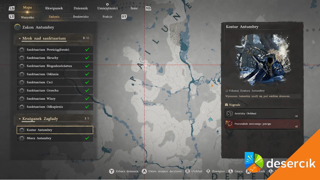Open the Umiejętności tab
The width and height of the screenshot is (320, 180).
[x=107, y=8]
